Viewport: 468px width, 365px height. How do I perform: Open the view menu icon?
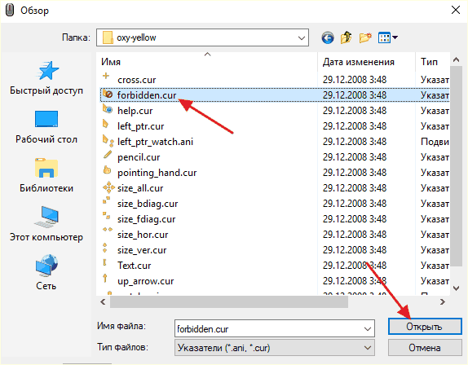point(387,37)
